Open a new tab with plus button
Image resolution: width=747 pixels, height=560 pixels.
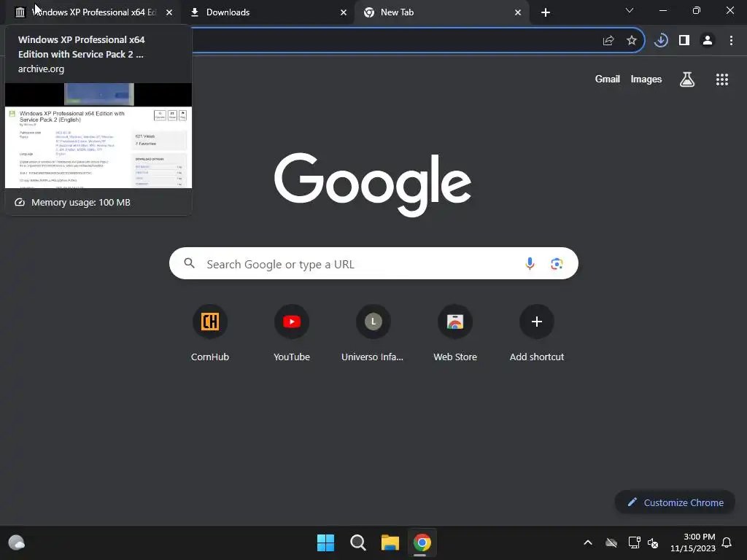pyautogui.click(x=546, y=12)
